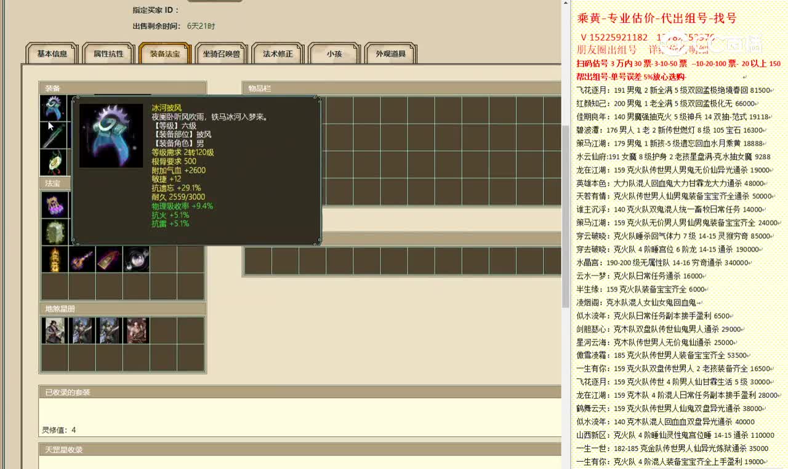Image resolution: width=788 pixels, height=469 pixels.
Task: Click the 水云仙府 191 女魔 9288 listing
Action: pyautogui.click(x=673, y=156)
